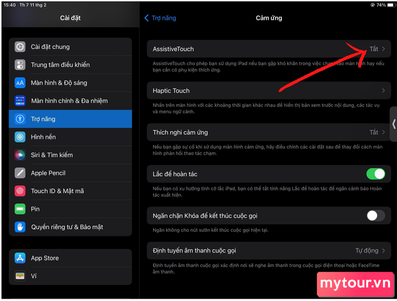397x301 pixels.
Task: Open Định tuyến âm thanh cuộc gọi row
Action: 269,251
